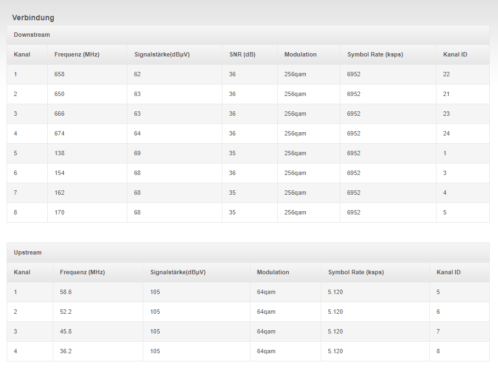Image resolution: width=498 pixels, height=373 pixels.
Task: Click Upstream Kanal ID column header
Action: pyautogui.click(x=449, y=272)
